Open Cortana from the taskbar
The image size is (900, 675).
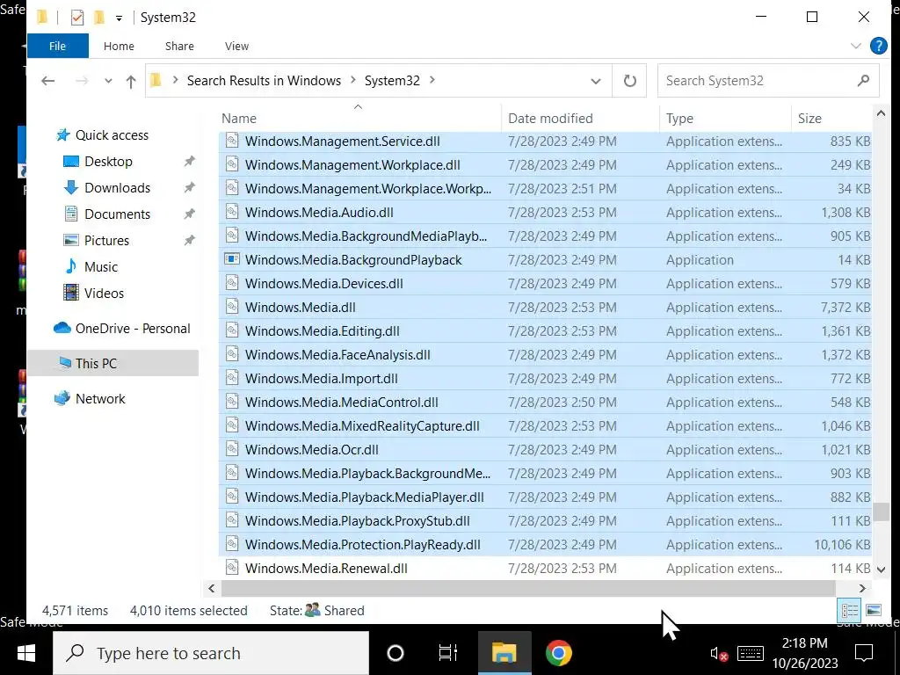pos(395,653)
